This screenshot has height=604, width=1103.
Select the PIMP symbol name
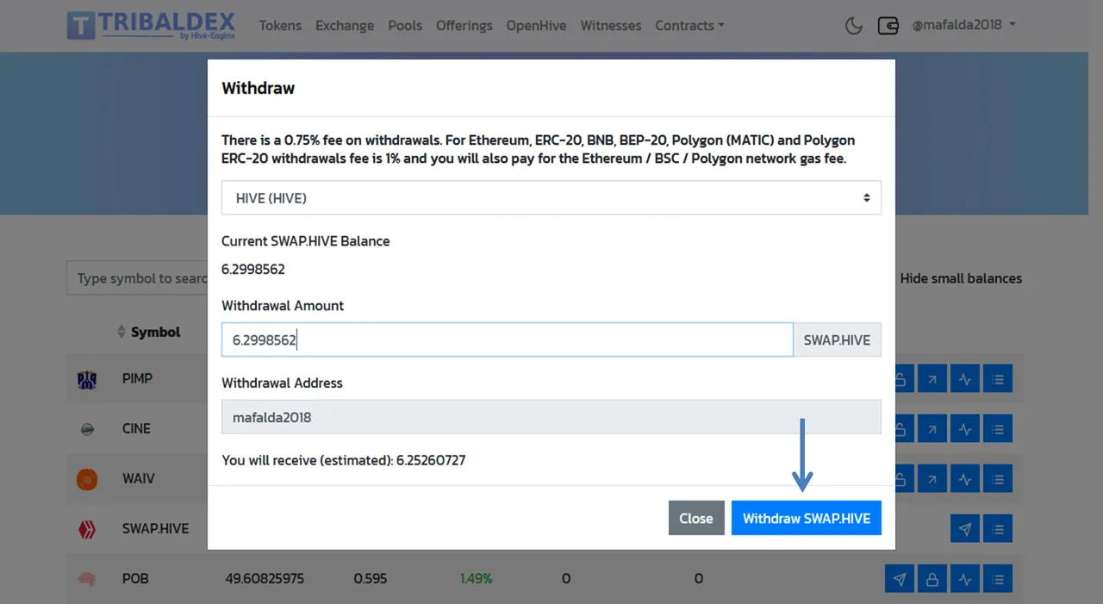137,378
